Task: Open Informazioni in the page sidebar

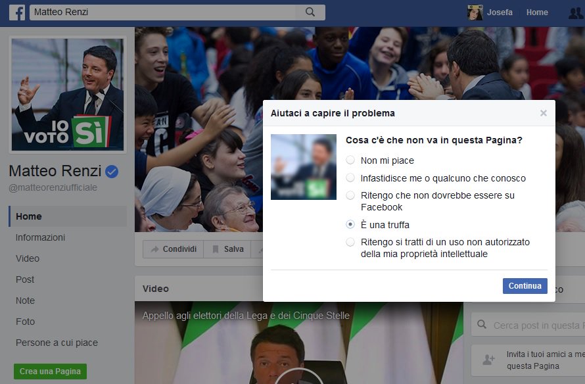Action: point(40,237)
